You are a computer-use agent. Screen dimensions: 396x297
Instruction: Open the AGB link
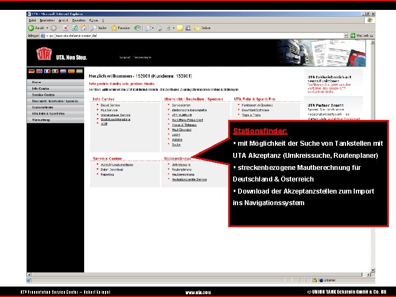(104, 124)
